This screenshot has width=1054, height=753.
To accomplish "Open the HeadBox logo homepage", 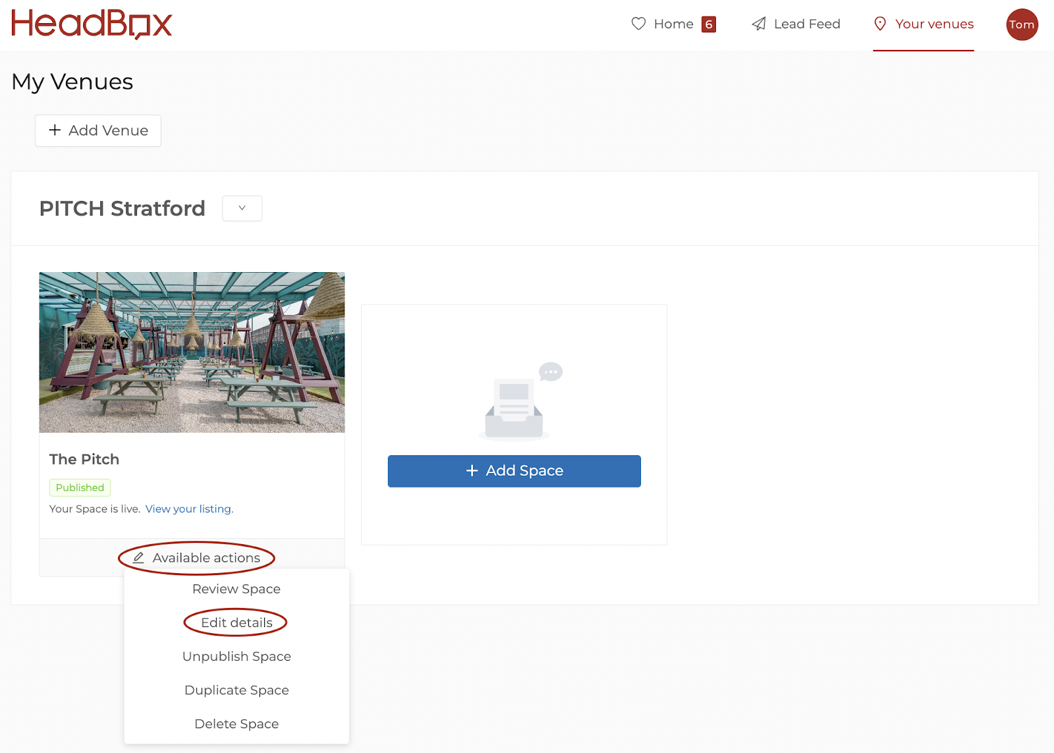I will [92, 24].
